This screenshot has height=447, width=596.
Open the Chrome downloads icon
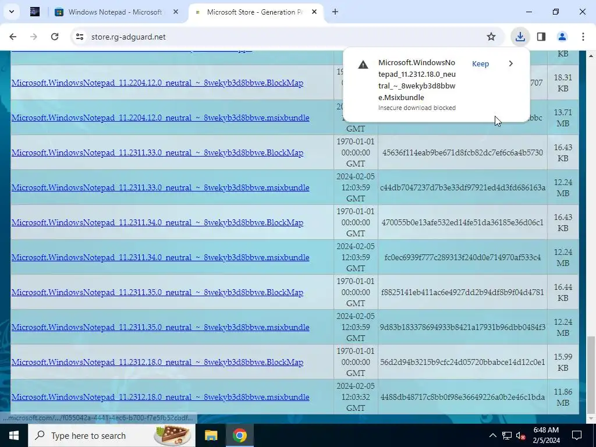point(520,37)
